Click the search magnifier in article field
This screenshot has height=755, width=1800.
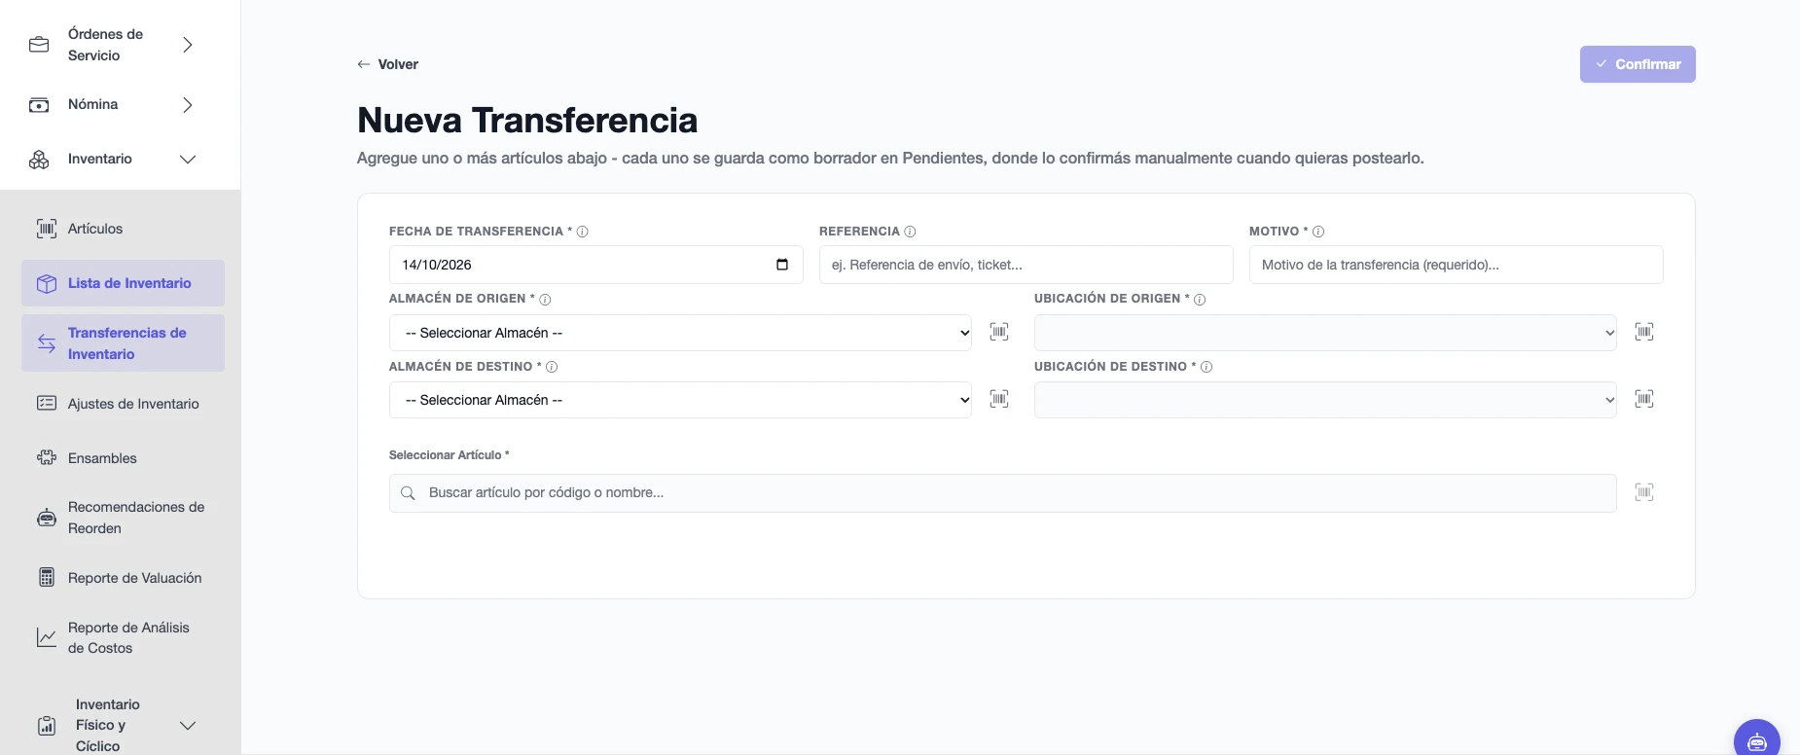pyautogui.click(x=408, y=493)
